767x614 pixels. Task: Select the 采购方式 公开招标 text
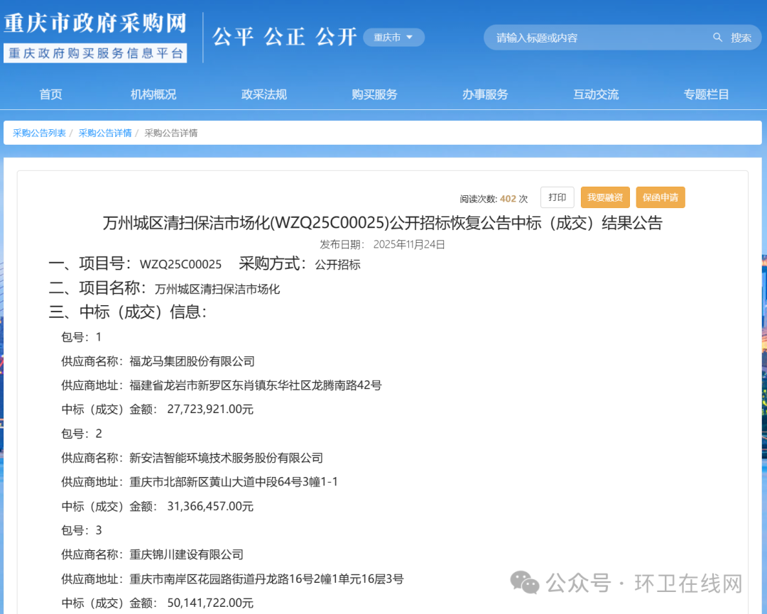(x=300, y=264)
